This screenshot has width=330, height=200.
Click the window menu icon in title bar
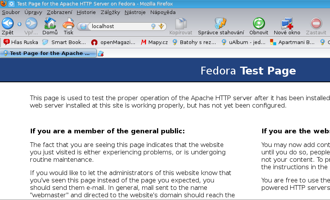tap(11, 4)
